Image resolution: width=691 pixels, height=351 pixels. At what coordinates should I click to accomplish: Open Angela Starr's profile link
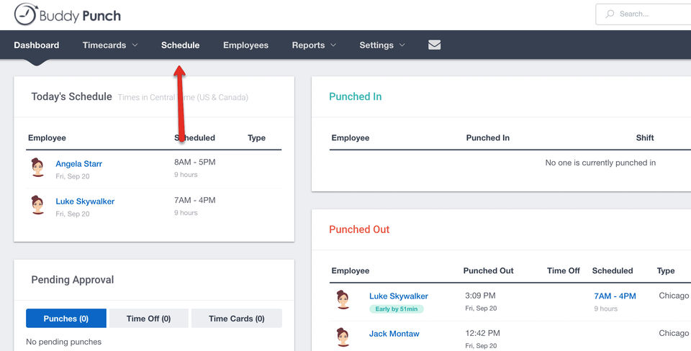(79, 164)
